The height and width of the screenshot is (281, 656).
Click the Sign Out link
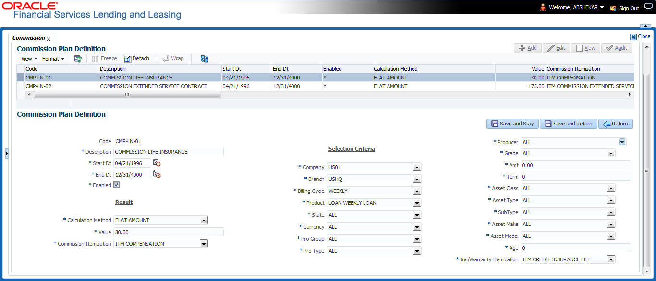(x=629, y=8)
